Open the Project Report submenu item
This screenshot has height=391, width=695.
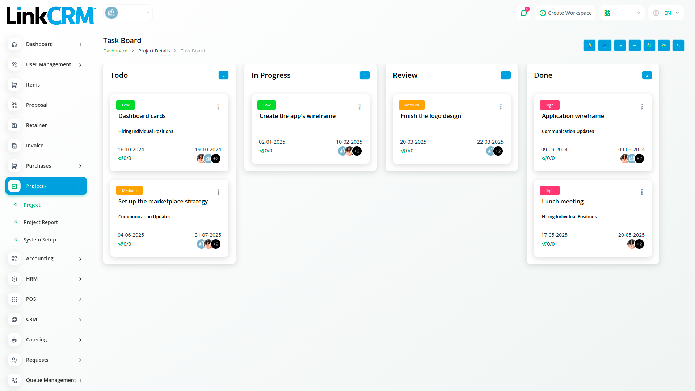point(41,222)
